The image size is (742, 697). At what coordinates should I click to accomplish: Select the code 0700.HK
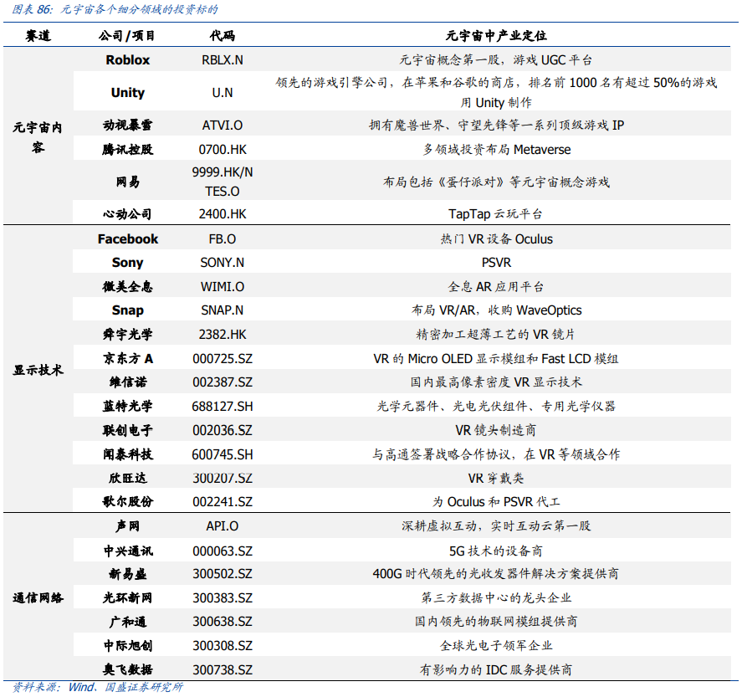click(223, 150)
